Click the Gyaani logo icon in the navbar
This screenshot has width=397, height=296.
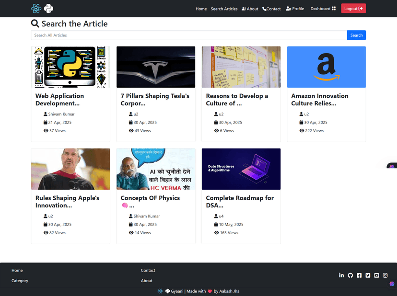[x=35, y=8]
